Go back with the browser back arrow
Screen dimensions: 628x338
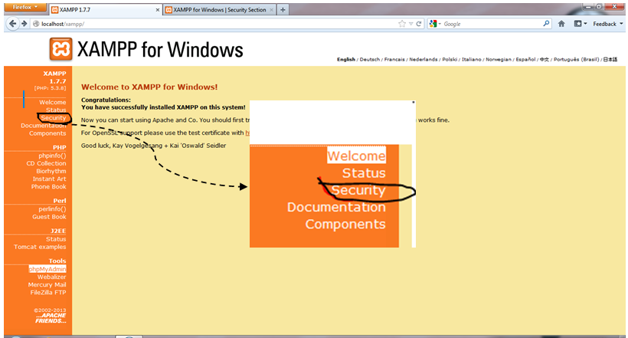coord(13,24)
